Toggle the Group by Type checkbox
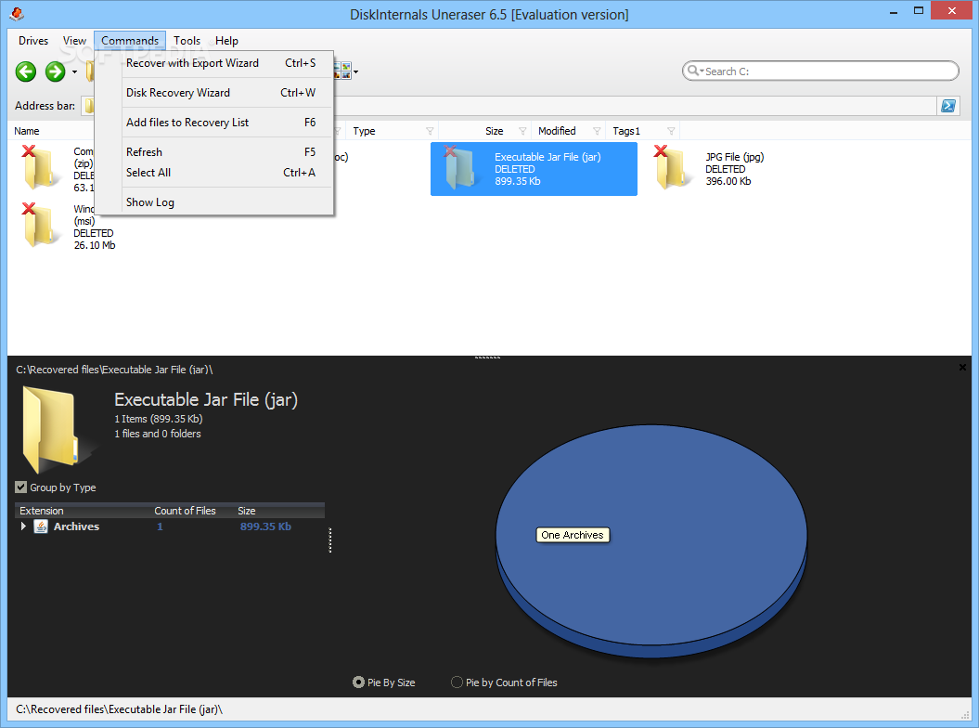This screenshot has height=728, width=979. pos(21,487)
